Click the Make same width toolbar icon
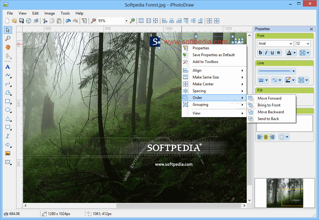This screenshot has width=319, height=220. pos(141,21)
